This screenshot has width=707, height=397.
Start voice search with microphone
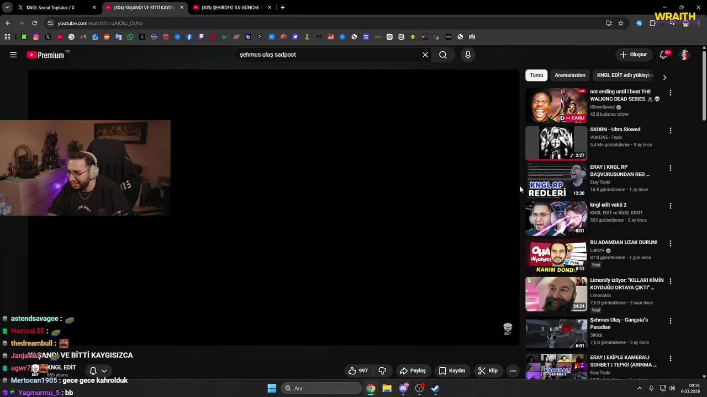[468, 55]
